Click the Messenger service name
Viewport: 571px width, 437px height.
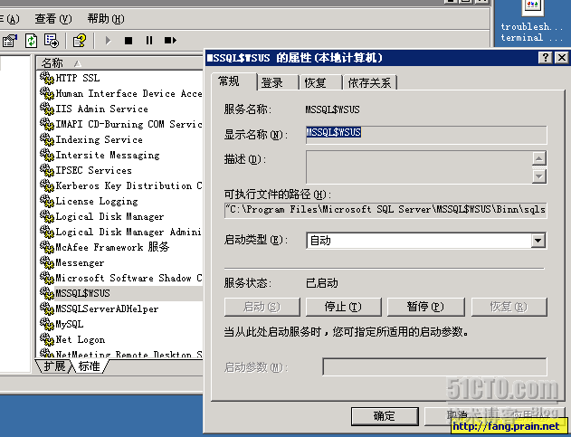click(x=80, y=263)
